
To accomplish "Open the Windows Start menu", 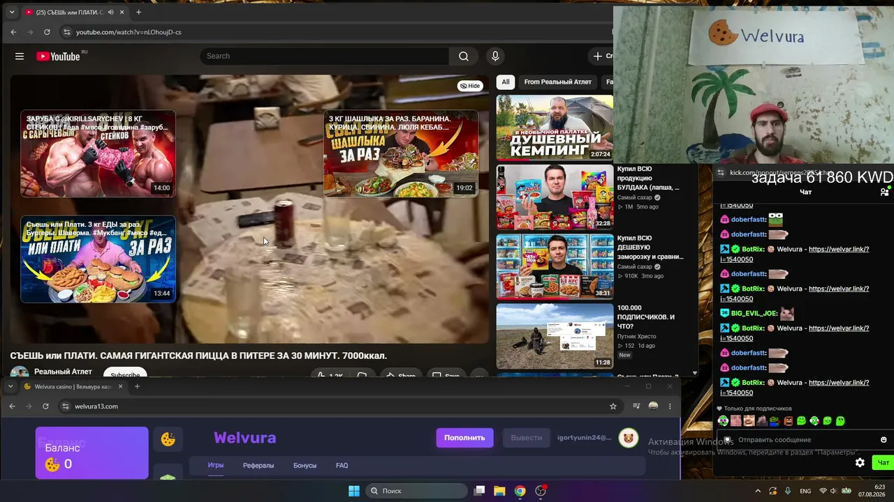I will [x=354, y=491].
